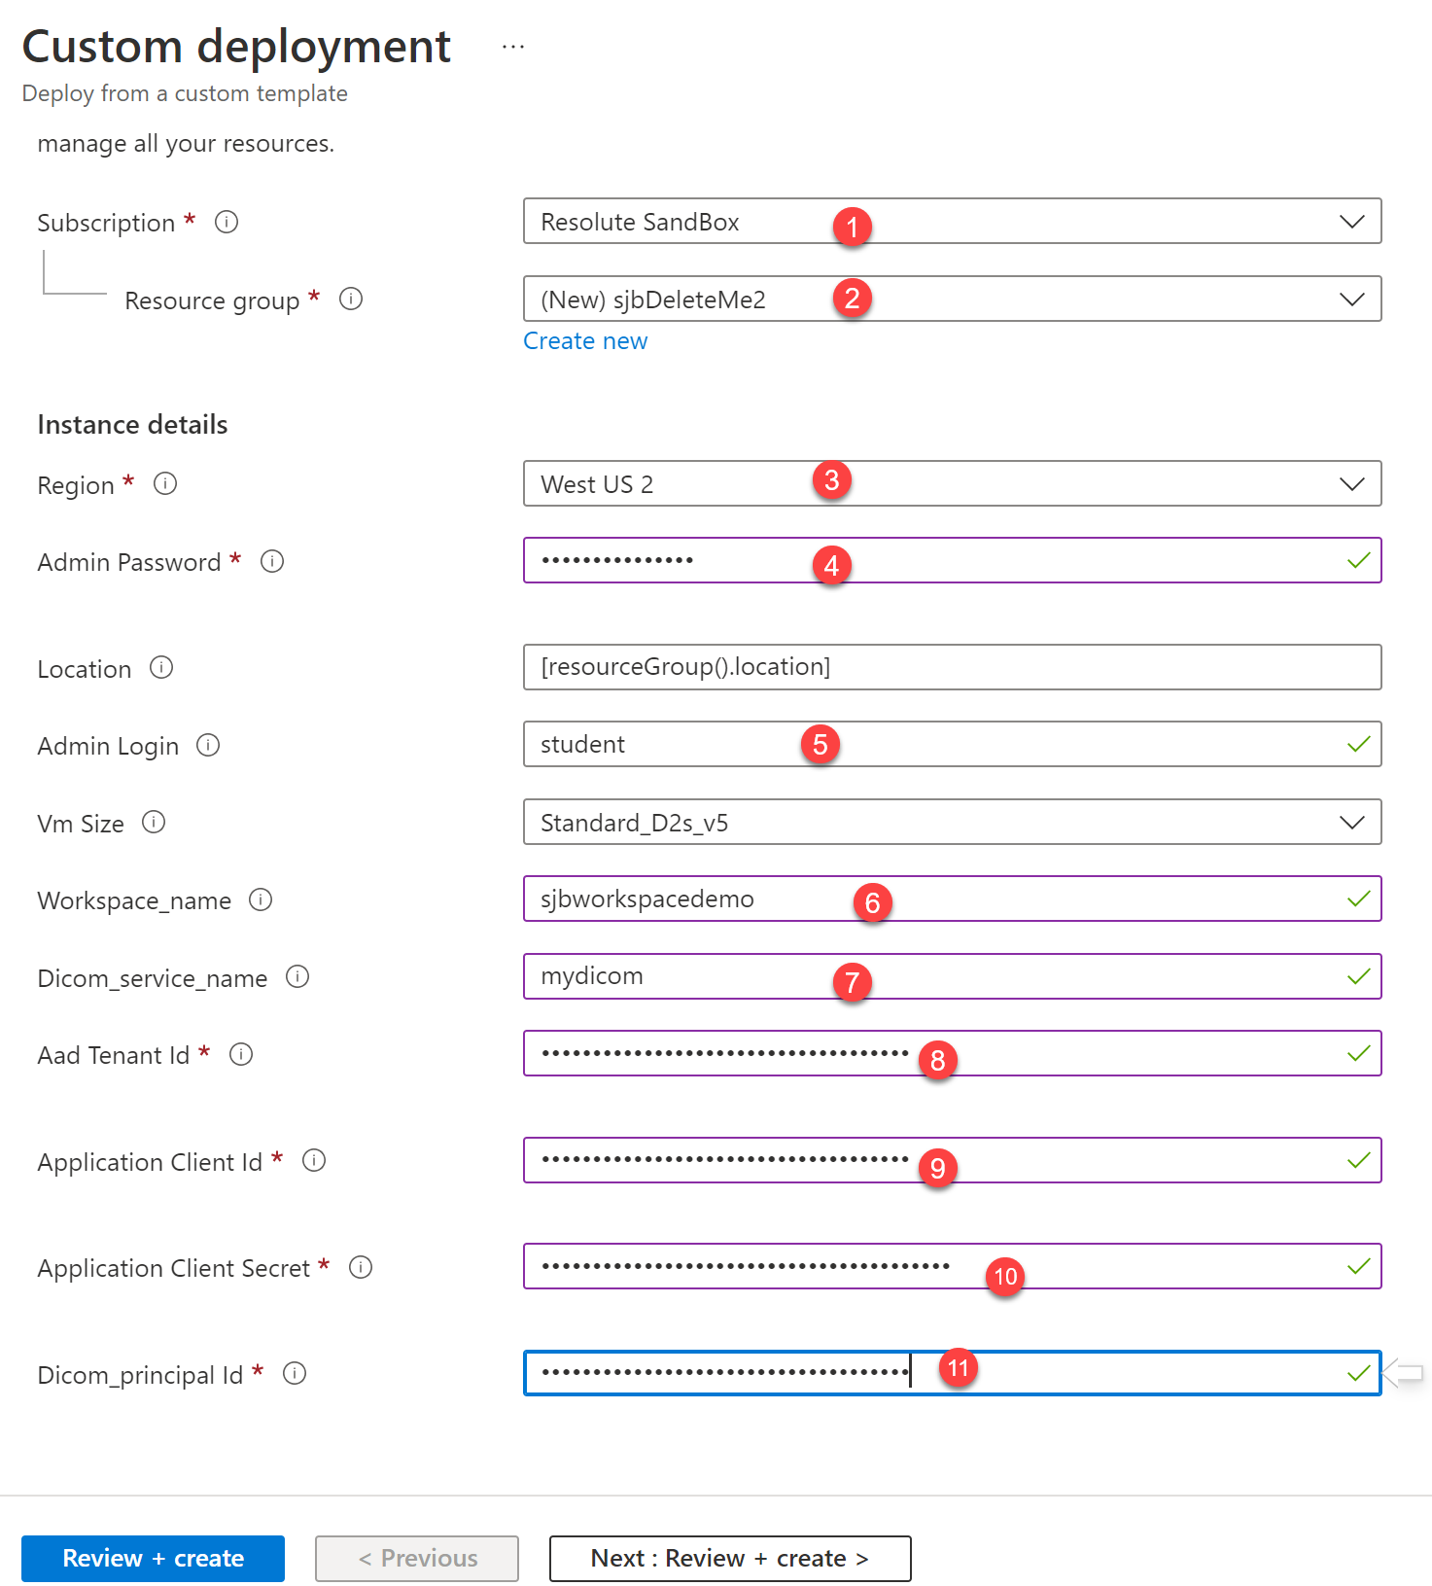Open the more options ellipsis menu

(513, 47)
